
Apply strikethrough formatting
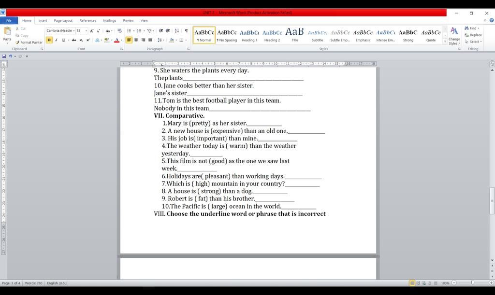pos(74,40)
